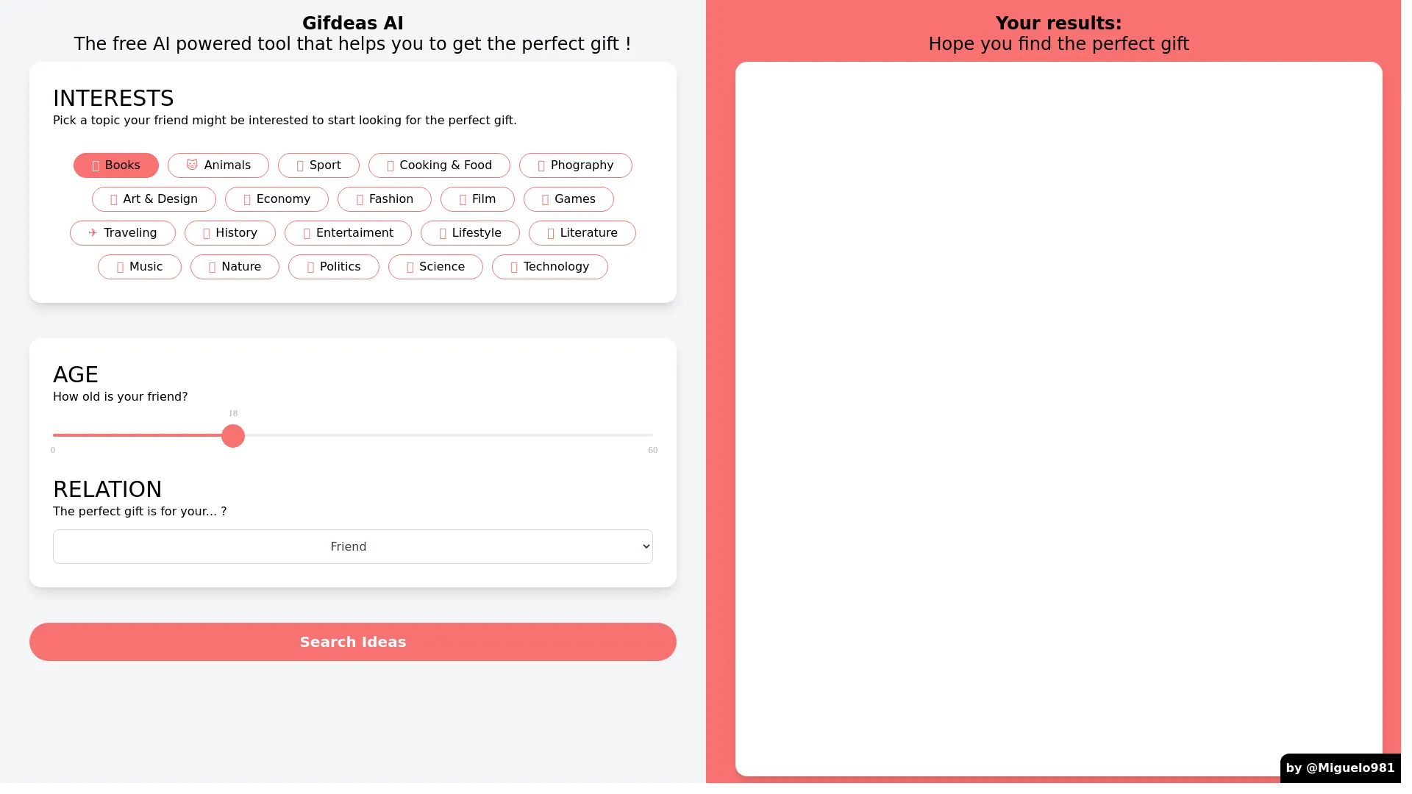
Task: Drag the Age slider to 30
Action: pos(353,435)
